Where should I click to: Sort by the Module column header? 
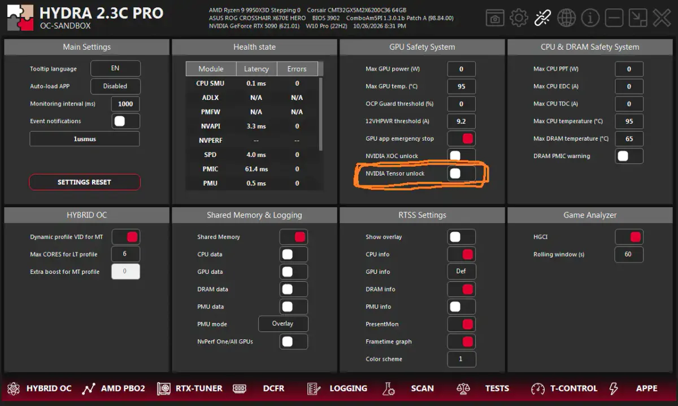(211, 69)
